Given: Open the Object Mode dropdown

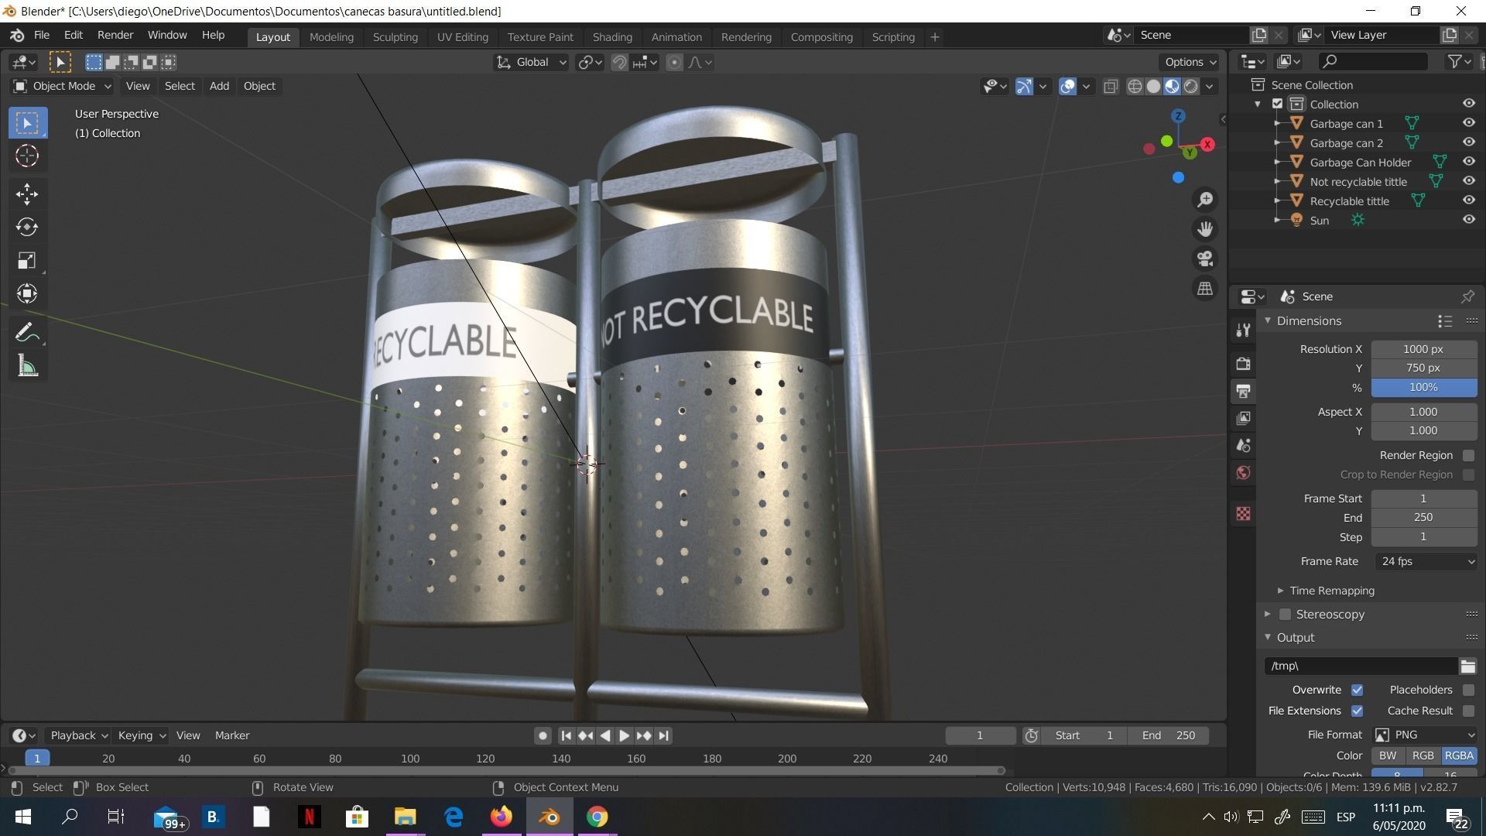Looking at the screenshot, I should (x=63, y=86).
